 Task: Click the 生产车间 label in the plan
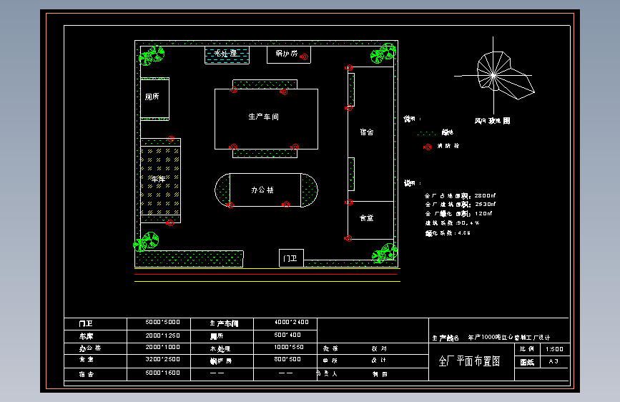coord(263,117)
